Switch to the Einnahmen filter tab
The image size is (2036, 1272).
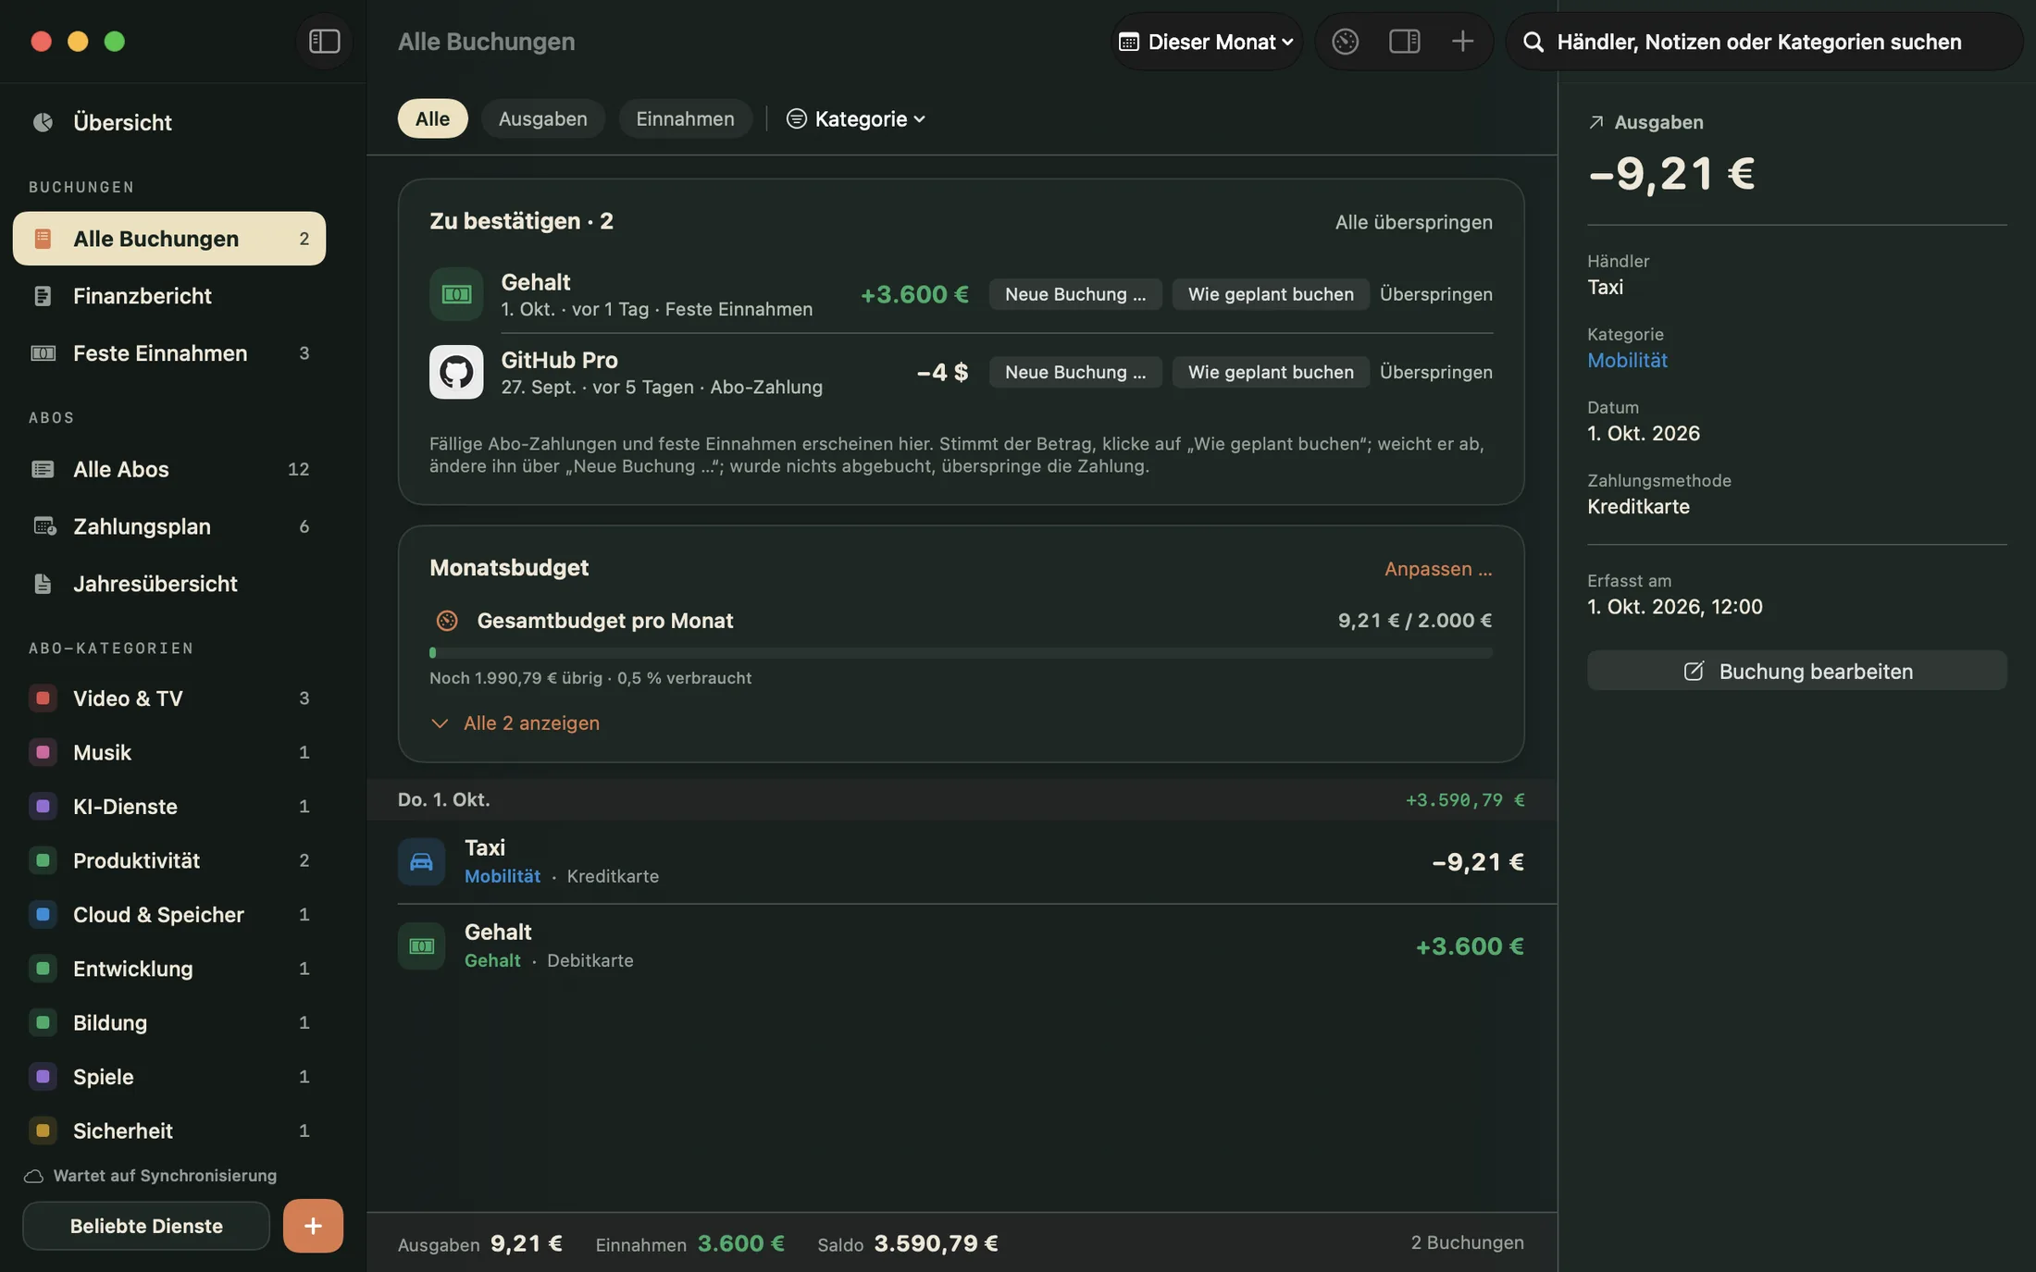click(x=685, y=118)
